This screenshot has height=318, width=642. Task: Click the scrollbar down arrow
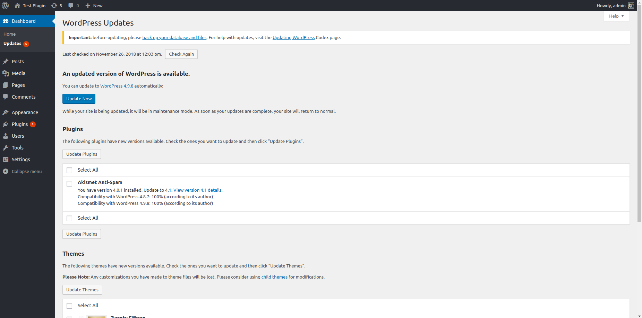pyautogui.click(x=639, y=316)
